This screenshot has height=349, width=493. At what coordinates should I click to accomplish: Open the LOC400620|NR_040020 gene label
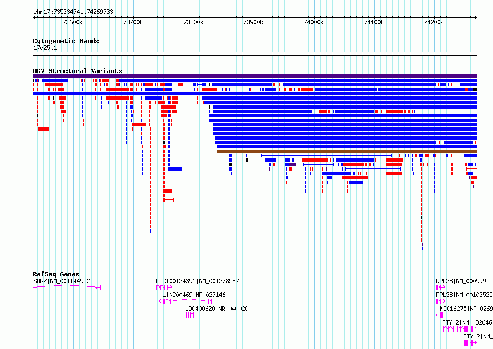click(x=217, y=309)
